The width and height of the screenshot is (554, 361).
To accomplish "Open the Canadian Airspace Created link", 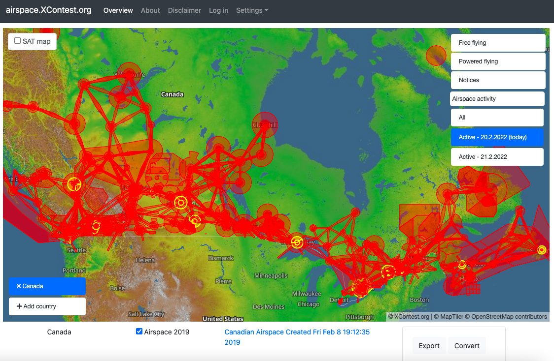I will tap(297, 337).
